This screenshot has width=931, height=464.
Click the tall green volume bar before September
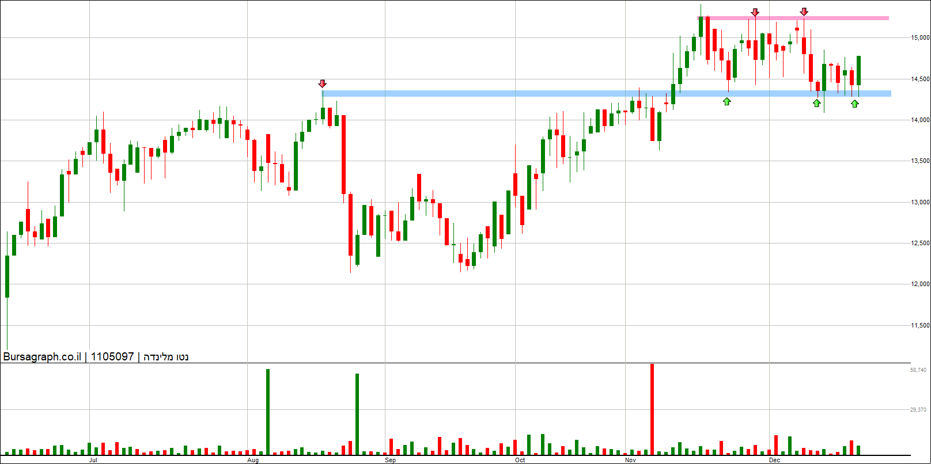pyautogui.click(x=357, y=414)
